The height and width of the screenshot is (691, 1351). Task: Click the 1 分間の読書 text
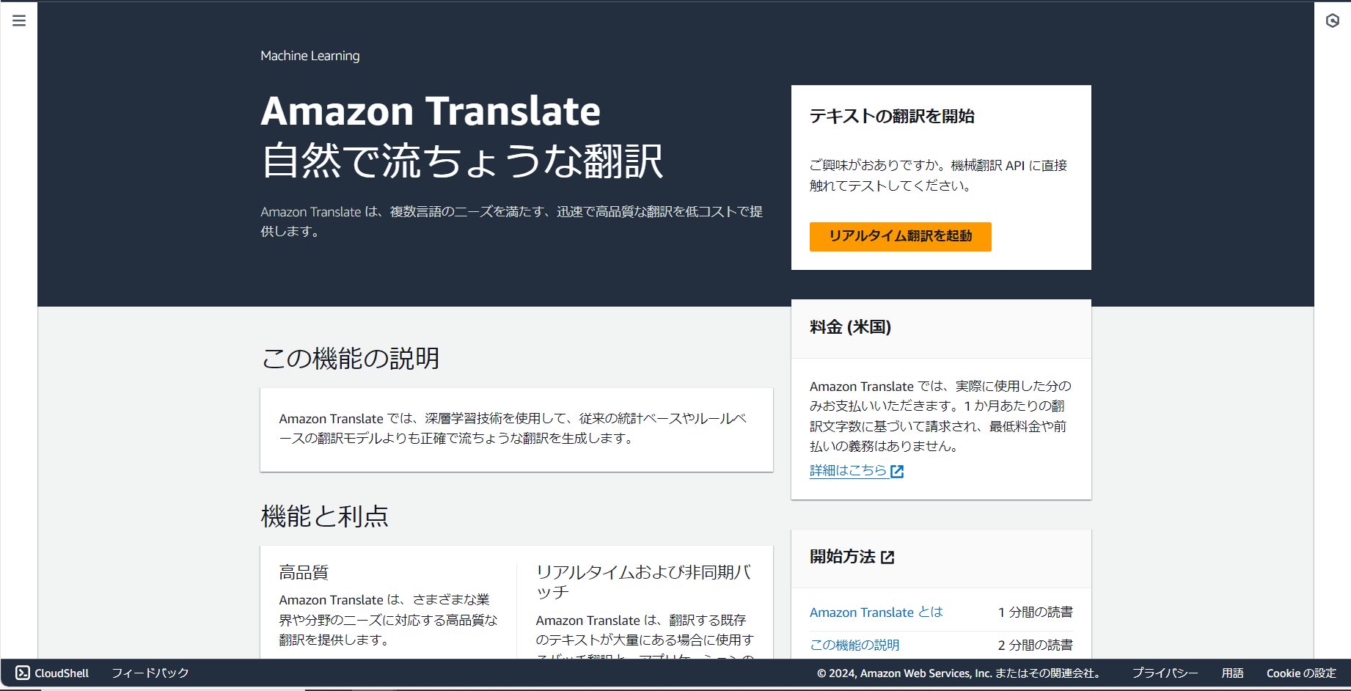click(x=1035, y=613)
